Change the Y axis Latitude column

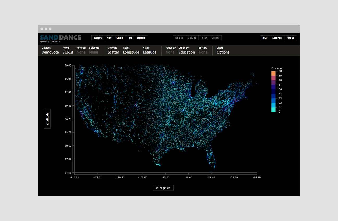[150, 52]
